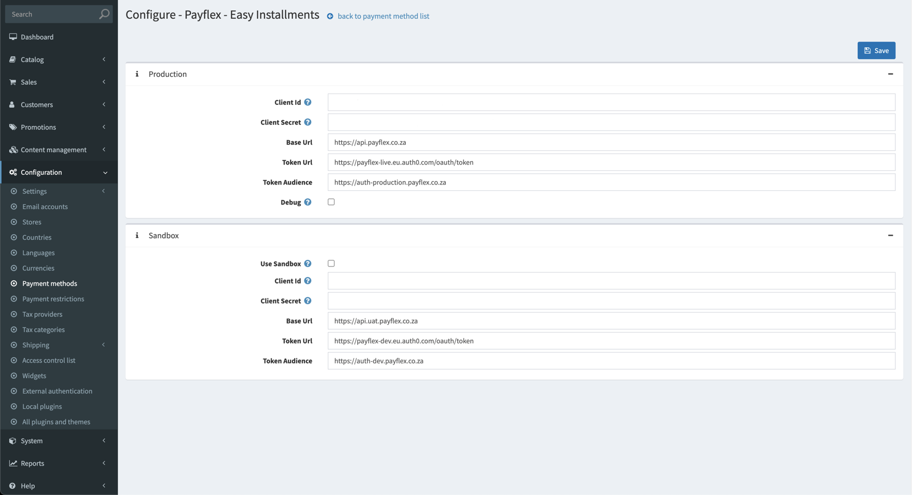The image size is (912, 495).
Task: Click help icon beside Debug label
Action: coord(308,202)
